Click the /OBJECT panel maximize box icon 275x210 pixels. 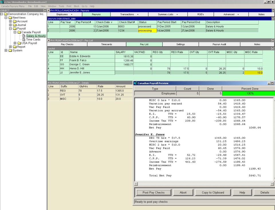(45, 11)
